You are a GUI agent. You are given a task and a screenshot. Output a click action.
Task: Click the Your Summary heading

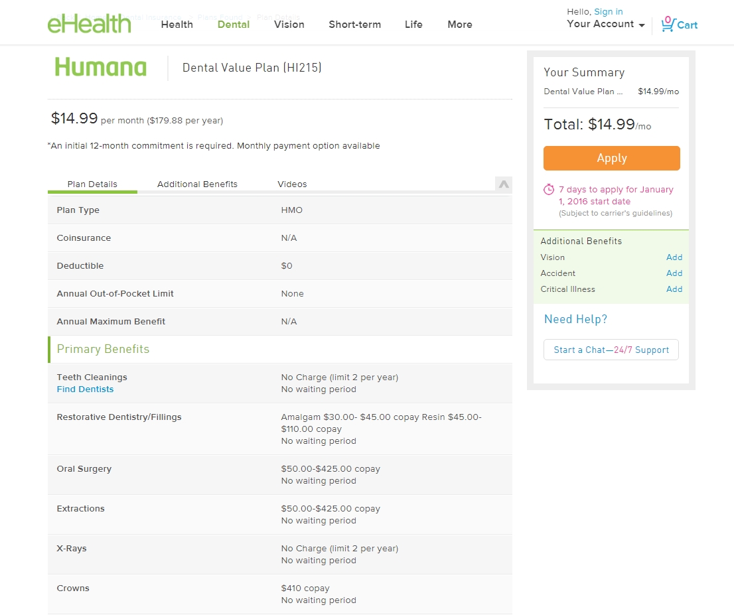tap(584, 72)
